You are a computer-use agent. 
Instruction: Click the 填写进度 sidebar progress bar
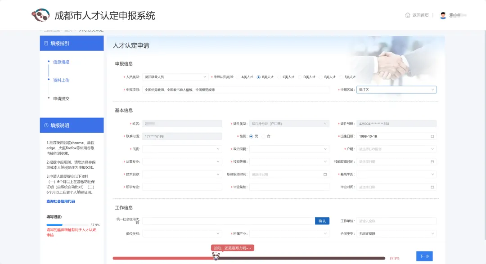(x=67, y=225)
